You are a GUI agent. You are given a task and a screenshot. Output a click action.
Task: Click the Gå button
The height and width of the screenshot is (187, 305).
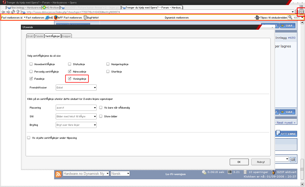[x=293, y=159]
